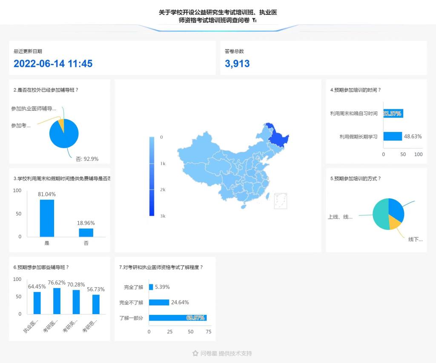Click the map color legend gradient bar
Image resolution: width=436 pixels, height=363 pixels.
(x=152, y=176)
